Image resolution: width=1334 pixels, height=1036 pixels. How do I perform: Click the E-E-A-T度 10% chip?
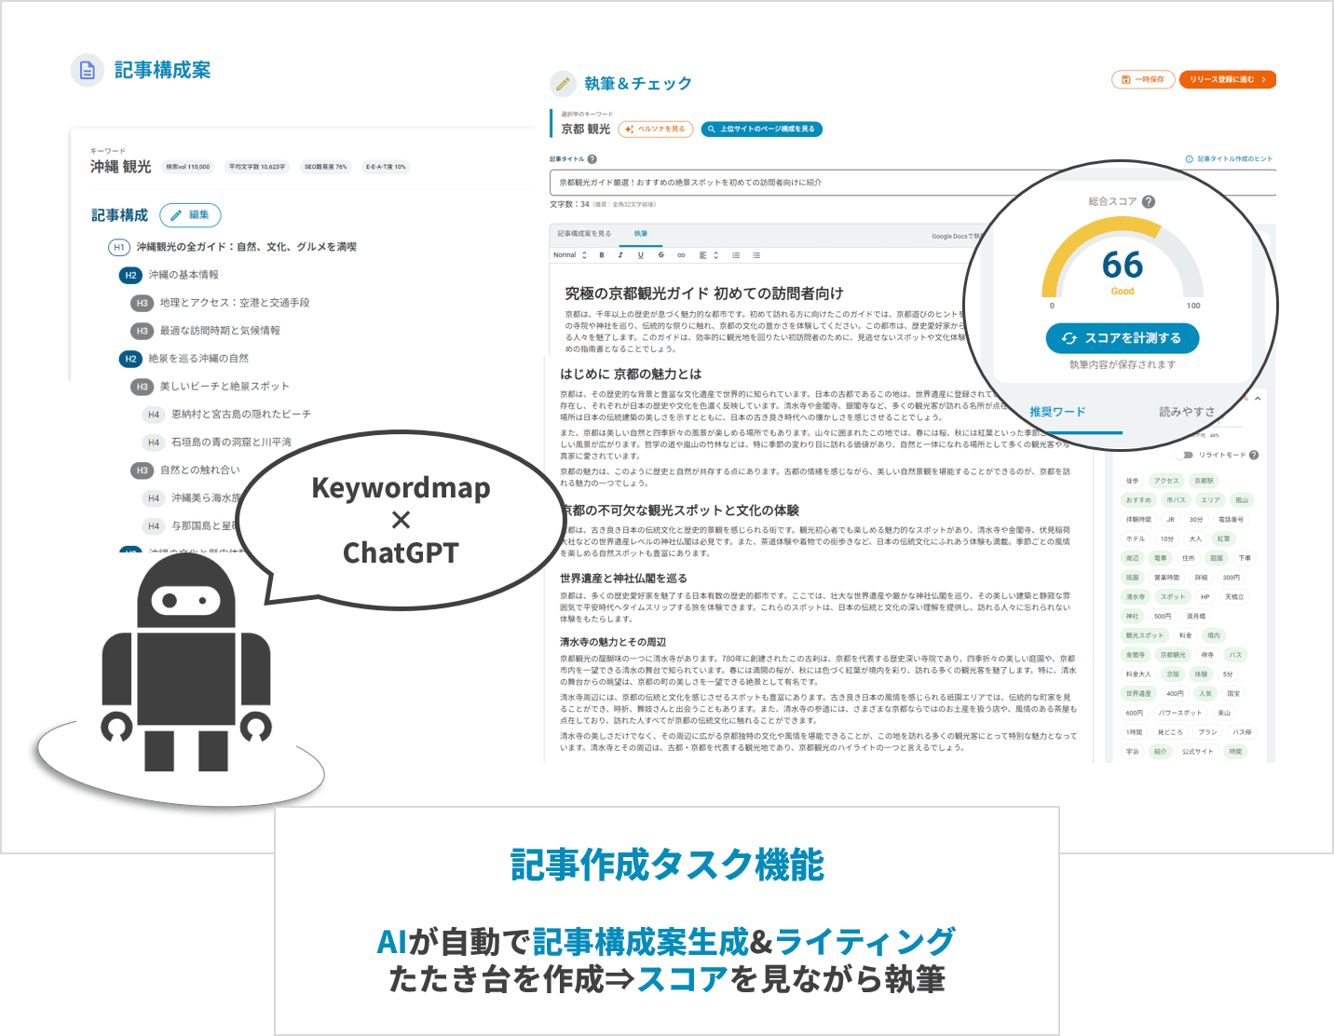click(x=386, y=167)
